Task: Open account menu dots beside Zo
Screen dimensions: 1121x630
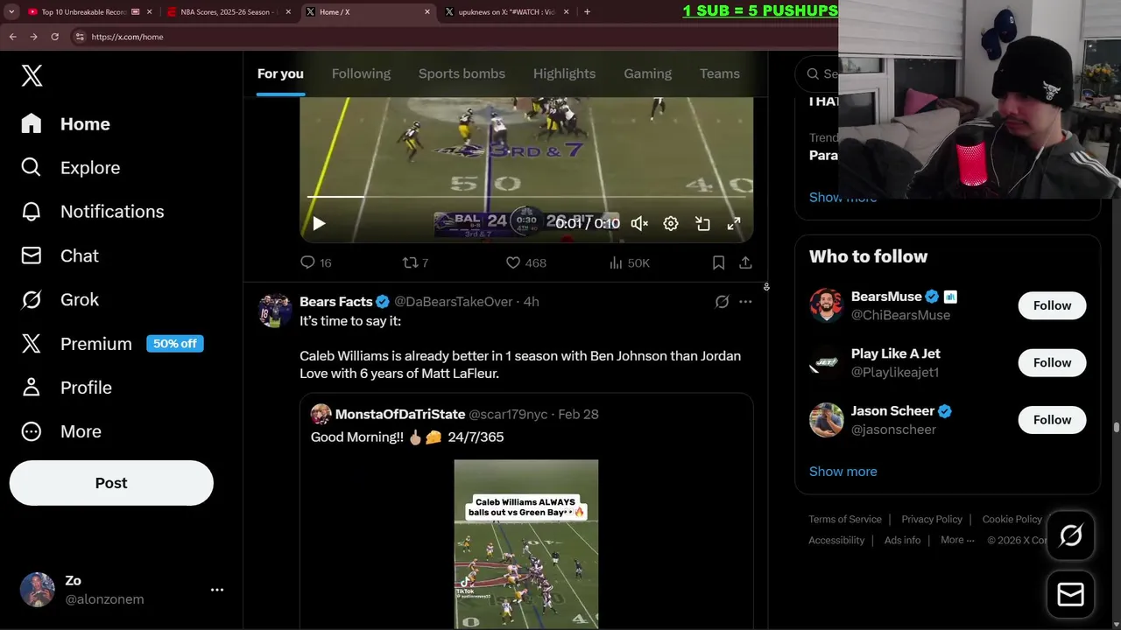Action: click(x=217, y=590)
